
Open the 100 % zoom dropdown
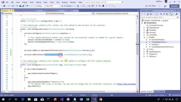coord(5,92)
